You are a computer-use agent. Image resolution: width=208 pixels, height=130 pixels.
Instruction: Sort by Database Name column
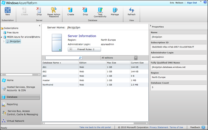[x=60, y=63]
